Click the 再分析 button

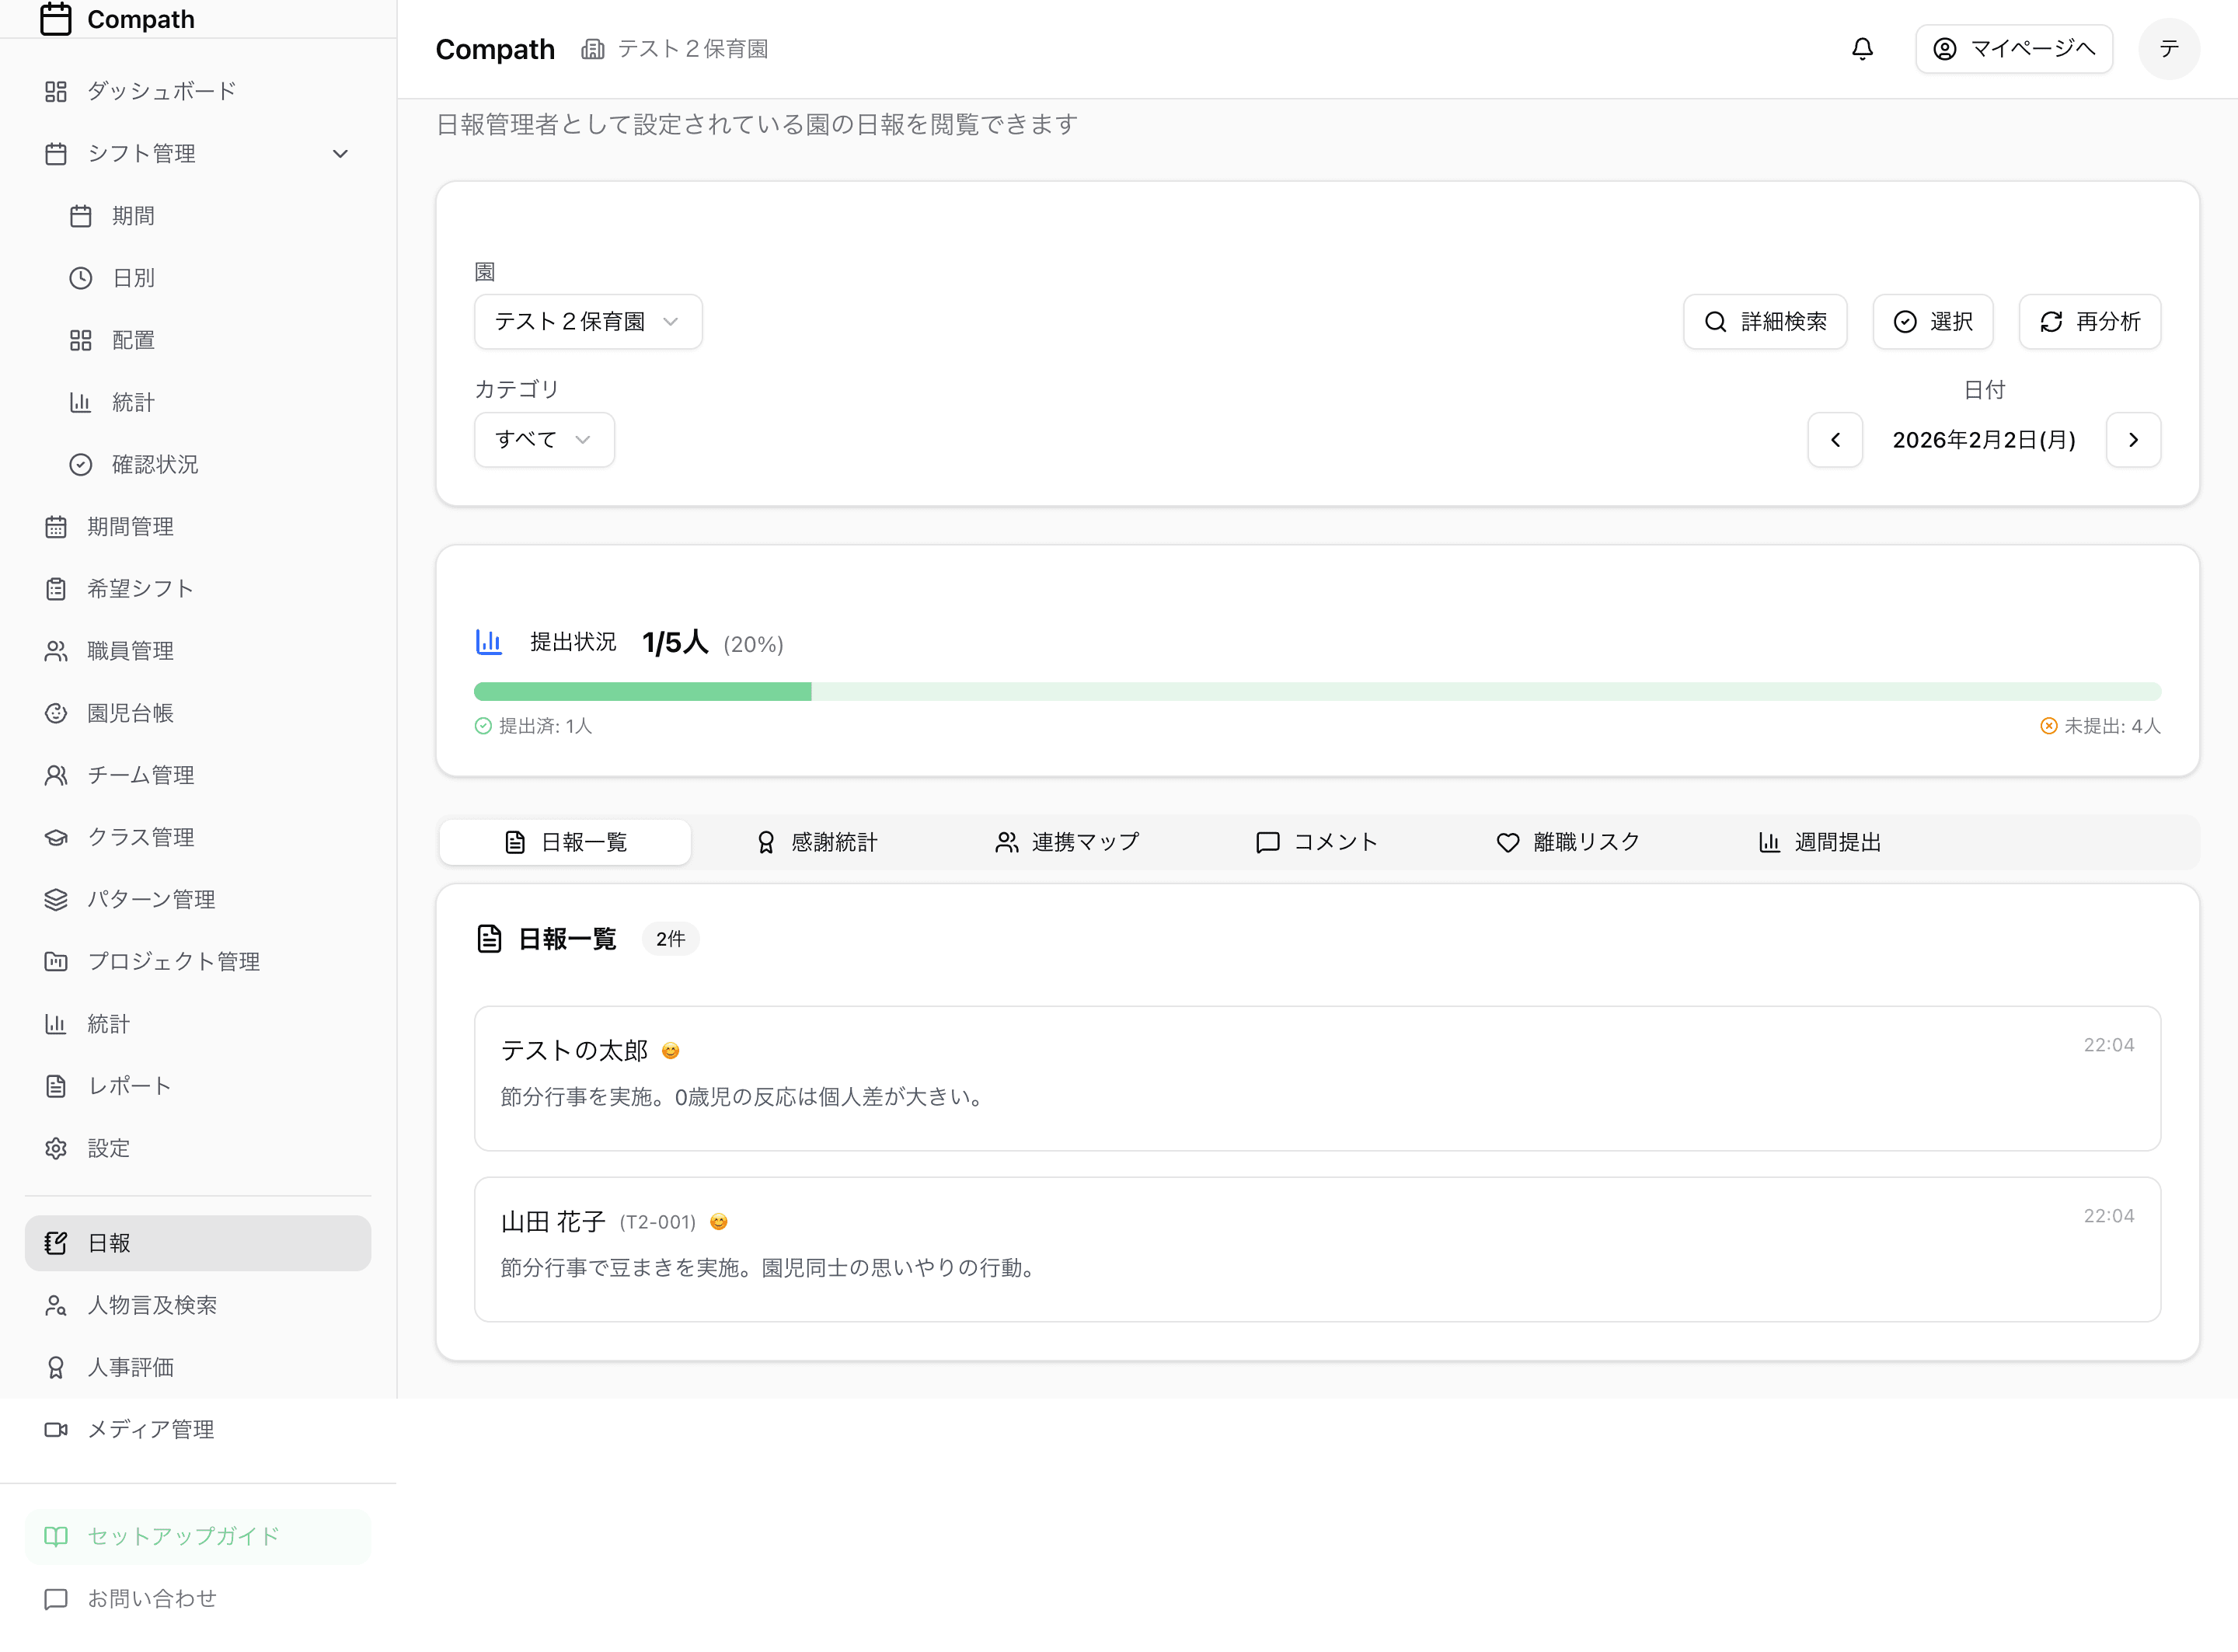click(2089, 321)
